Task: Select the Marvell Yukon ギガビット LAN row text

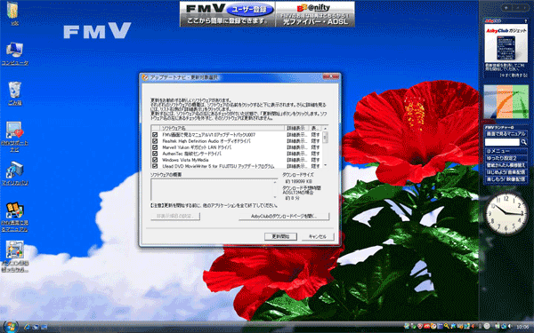Action: click(197, 147)
